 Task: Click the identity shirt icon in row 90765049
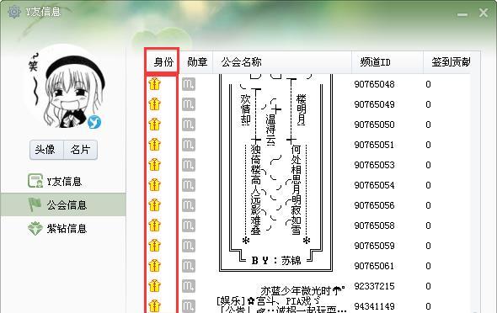click(154, 104)
